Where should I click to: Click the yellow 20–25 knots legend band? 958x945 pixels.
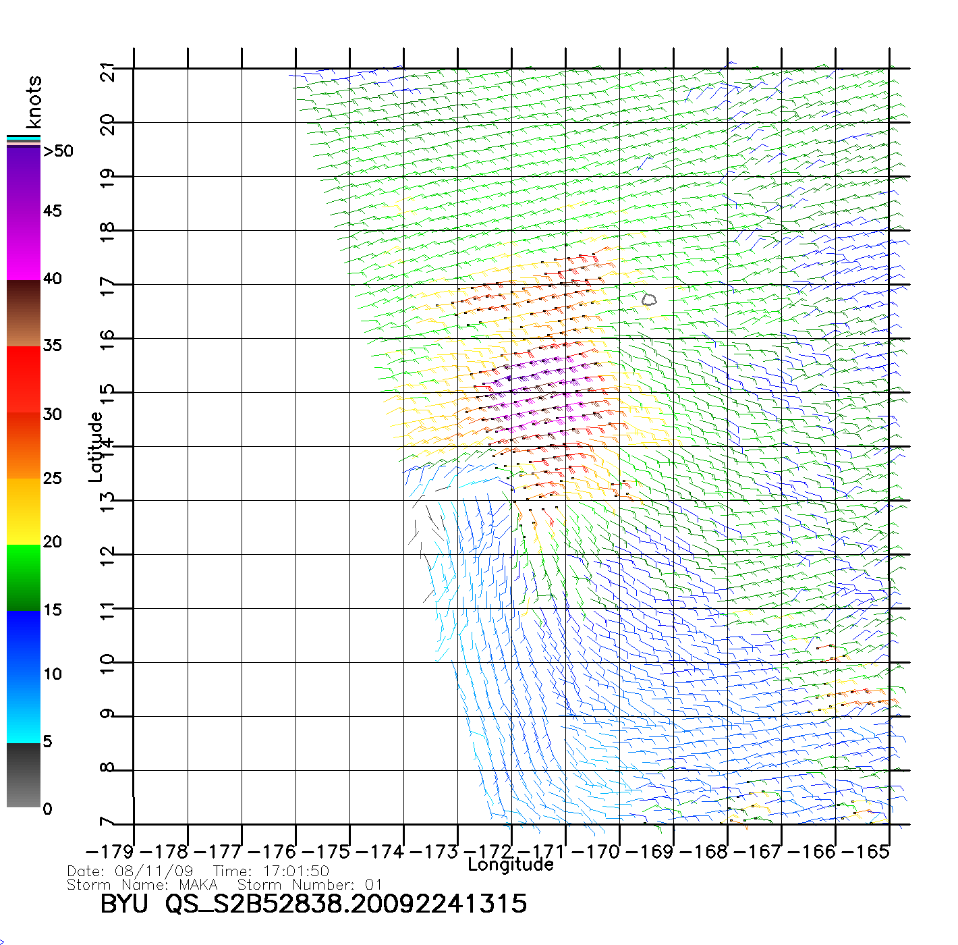pyautogui.click(x=23, y=511)
